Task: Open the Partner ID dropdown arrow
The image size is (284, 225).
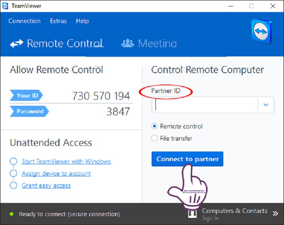Action: (266, 105)
